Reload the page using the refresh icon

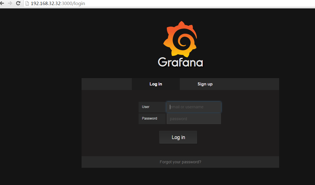18,4
